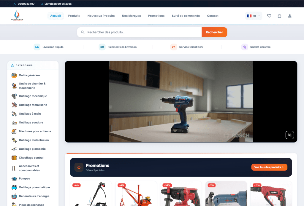Open the shopping bag cart icon
This screenshot has height=206, width=304.
tap(279, 16)
